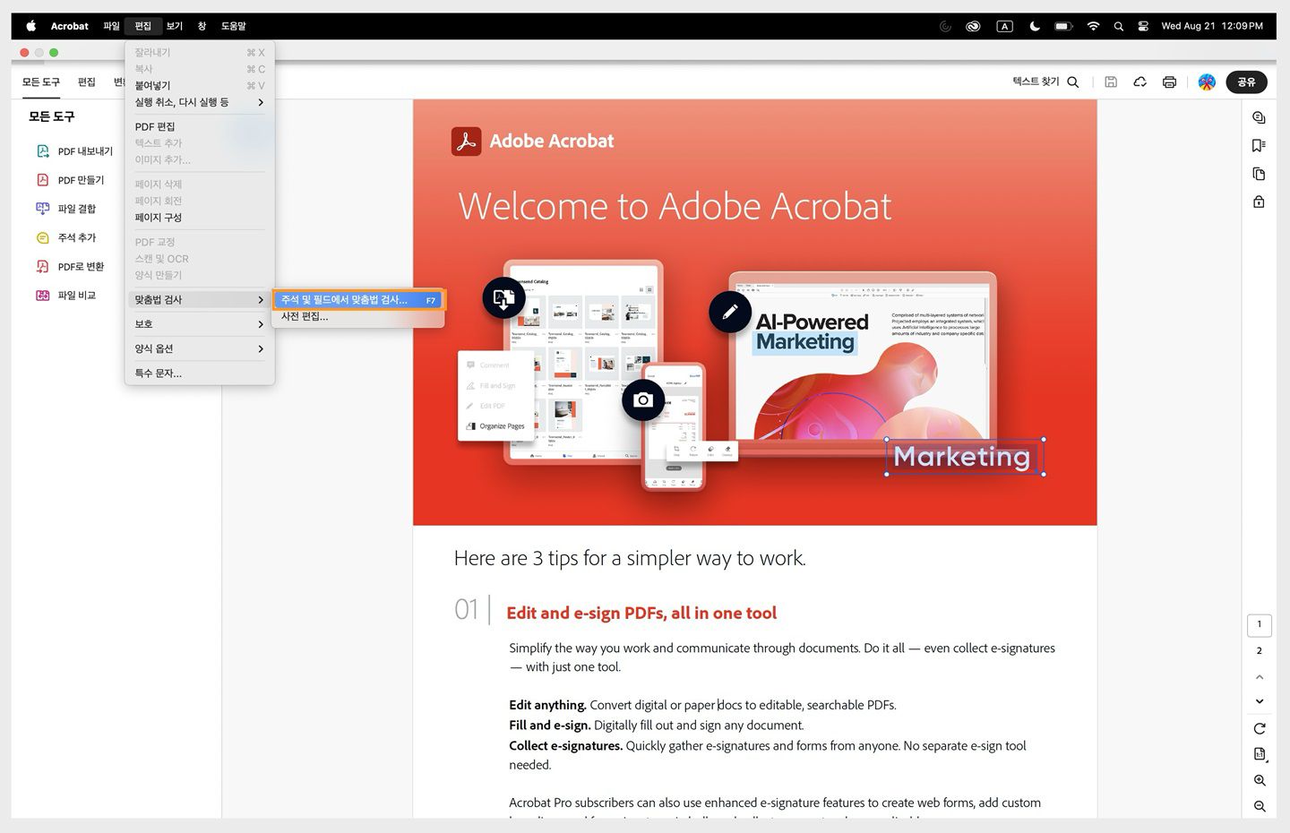Print the document with the printer icon
The image size is (1290, 833).
click(1169, 82)
